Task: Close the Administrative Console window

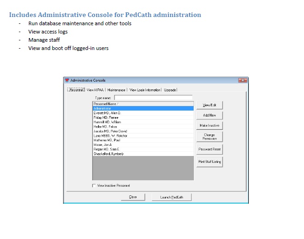Action: (x=242, y=80)
